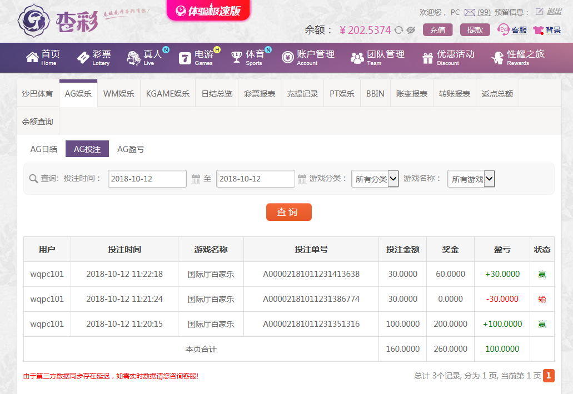Switch to PT娱乐 tab
Viewport: 573px width, 394px height.
[x=342, y=94]
